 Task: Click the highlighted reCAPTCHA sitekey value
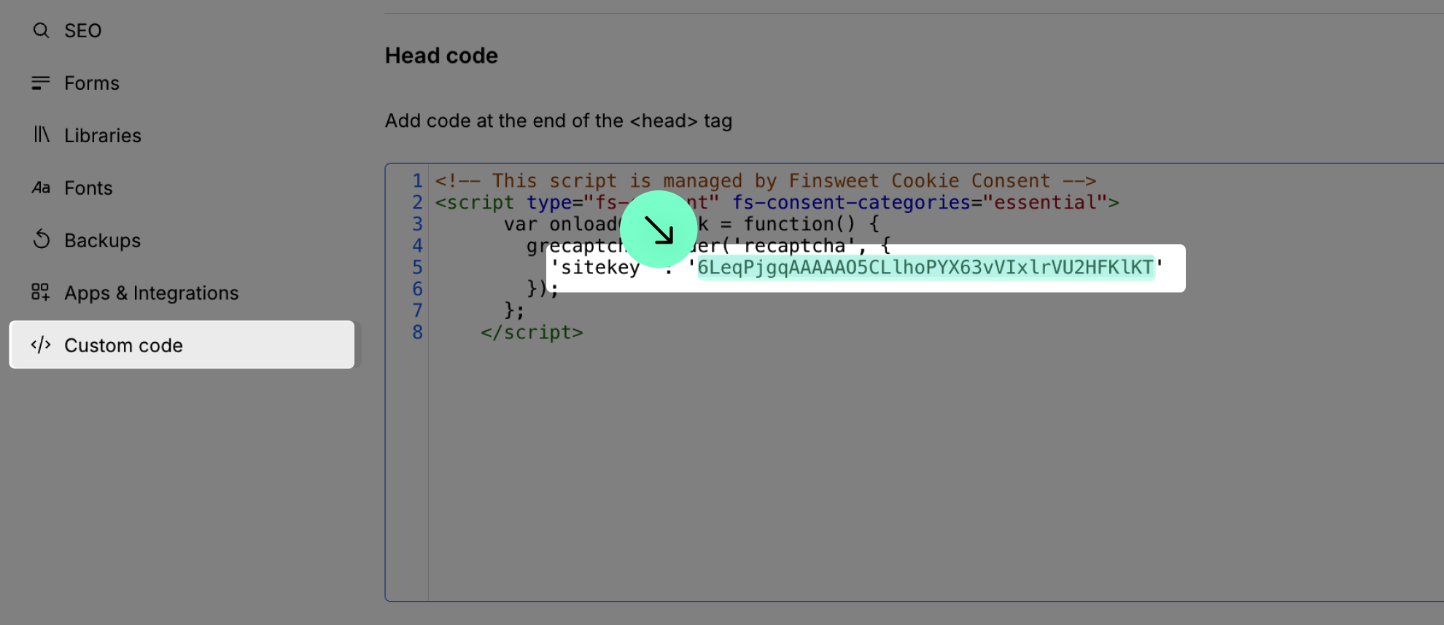click(x=925, y=268)
